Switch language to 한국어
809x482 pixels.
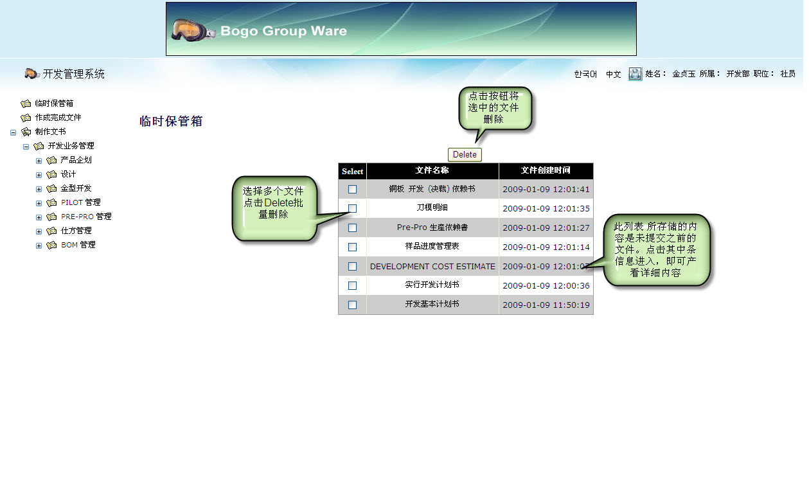tap(585, 75)
